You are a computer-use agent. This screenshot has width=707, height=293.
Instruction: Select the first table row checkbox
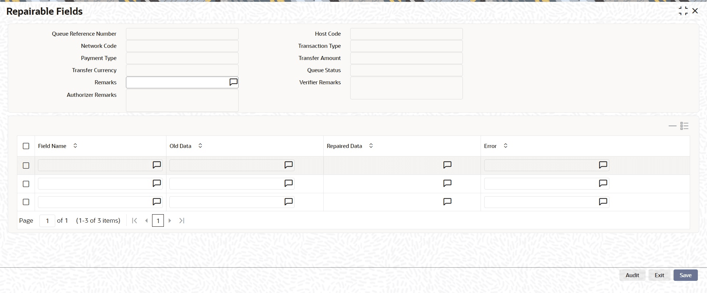pos(26,166)
